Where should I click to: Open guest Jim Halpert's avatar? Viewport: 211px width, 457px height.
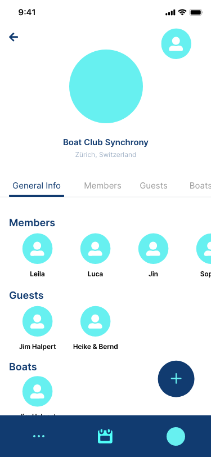(37, 321)
